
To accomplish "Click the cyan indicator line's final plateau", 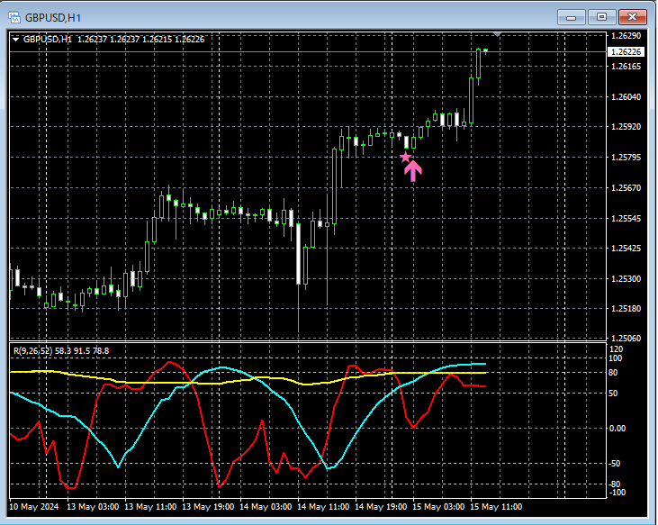I will click(x=473, y=365).
